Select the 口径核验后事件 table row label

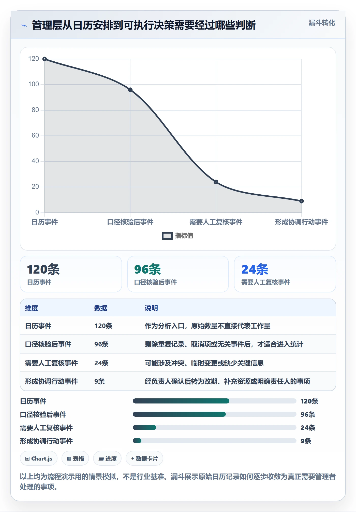pyautogui.click(x=48, y=344)
